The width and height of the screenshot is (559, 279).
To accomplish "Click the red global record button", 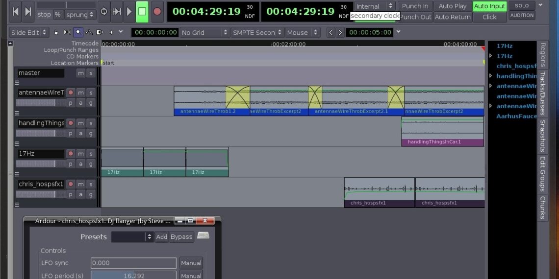I will point(157,11).
